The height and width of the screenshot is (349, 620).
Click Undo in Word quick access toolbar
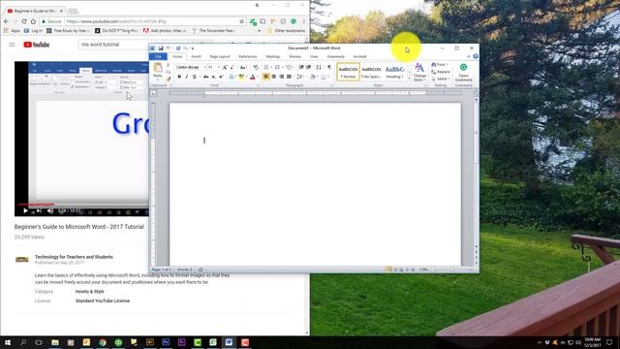tap(168, 48)
